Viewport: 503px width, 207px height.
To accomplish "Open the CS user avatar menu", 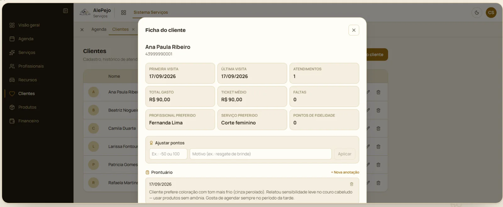I will [x=491, y=13].
